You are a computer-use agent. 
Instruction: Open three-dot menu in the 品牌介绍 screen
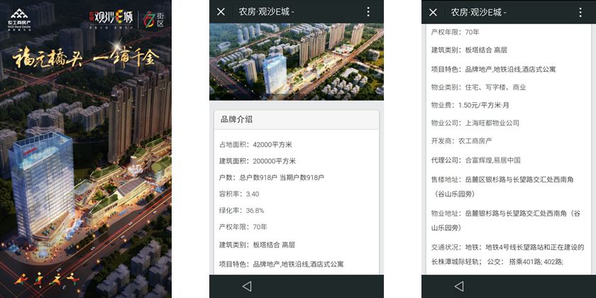(x=368, y=12)
